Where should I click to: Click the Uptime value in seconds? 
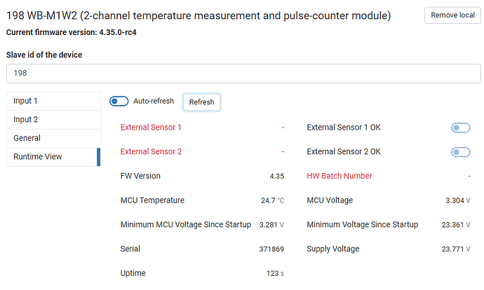point(274,273)
